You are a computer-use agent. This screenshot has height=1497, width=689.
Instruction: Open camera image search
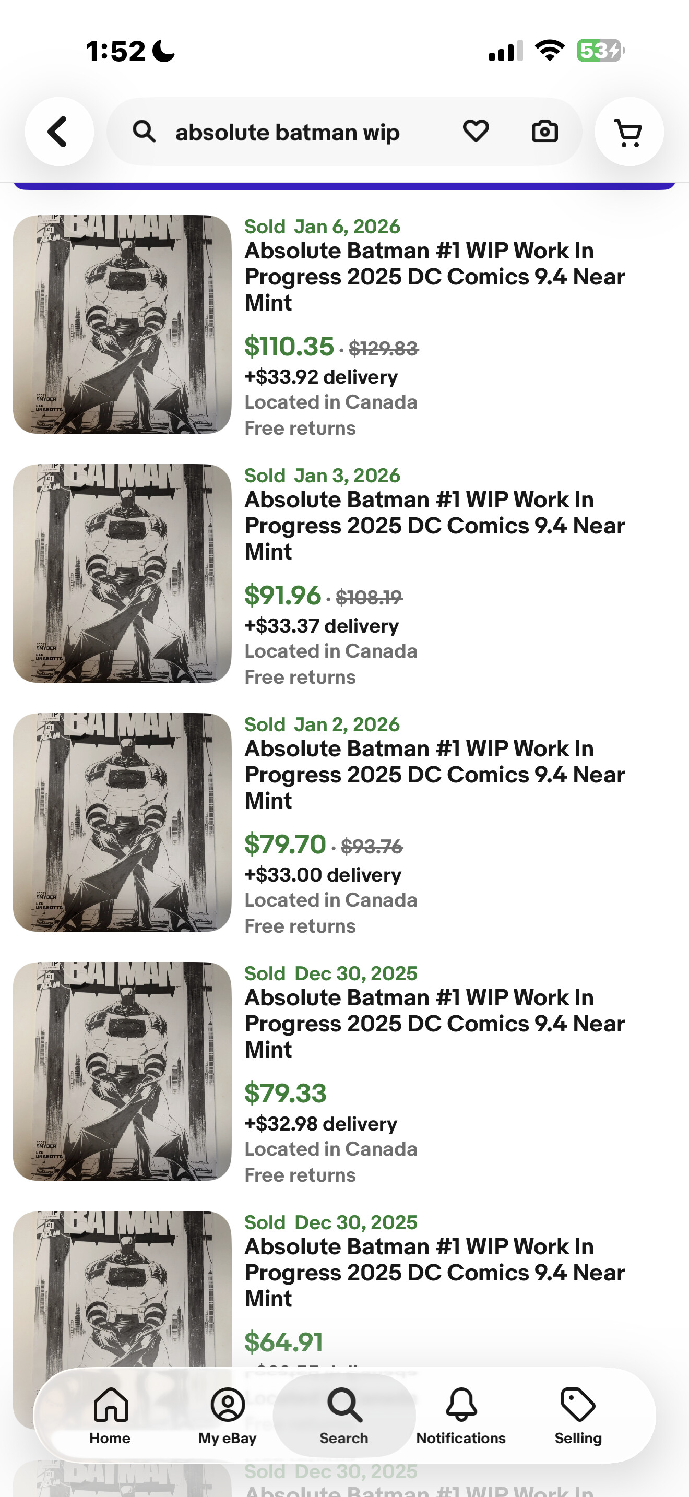[544, 132]
